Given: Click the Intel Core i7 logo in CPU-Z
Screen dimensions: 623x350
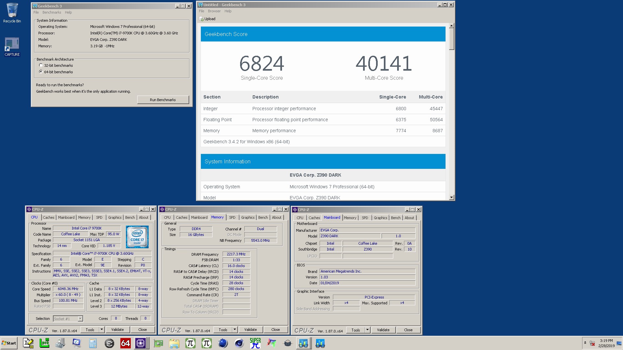Looking at the screenshot, I should [137, 237].
